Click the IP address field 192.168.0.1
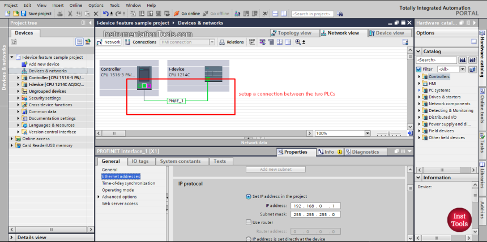The width and height of the screenshot is (487, 242). pos(315,206)
